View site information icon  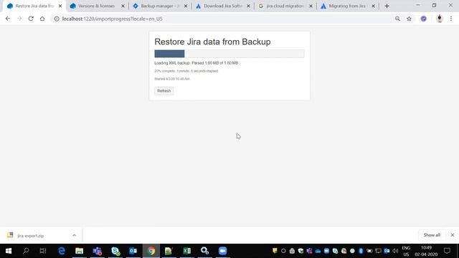pos(57,19)
